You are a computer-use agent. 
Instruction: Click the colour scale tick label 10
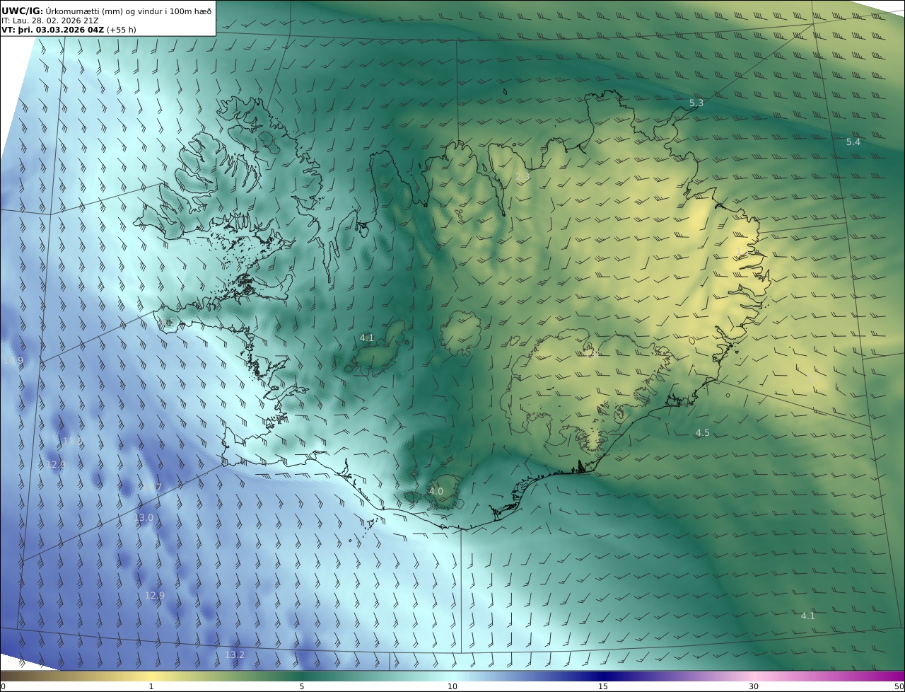click(x=452, y=687)
